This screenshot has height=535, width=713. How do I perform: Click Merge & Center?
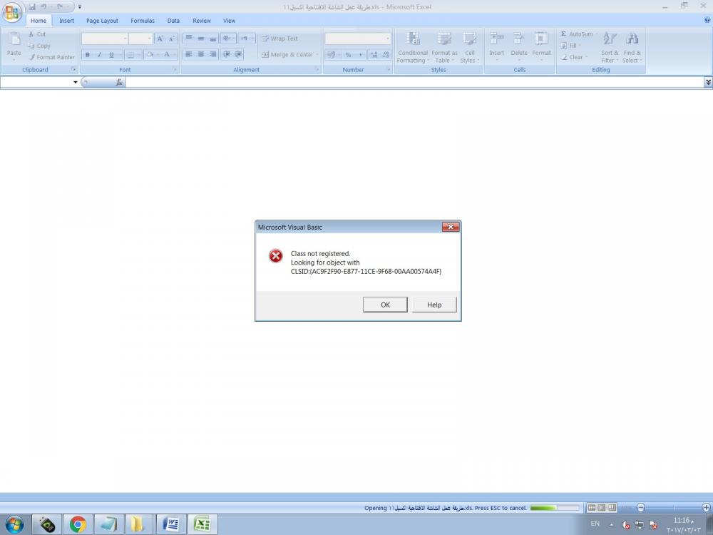[x=288, y=55]
